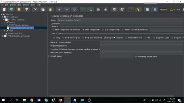Click the Shutdown test icon
This screenshot has height=103, width=184.
(x=106, y=10)
